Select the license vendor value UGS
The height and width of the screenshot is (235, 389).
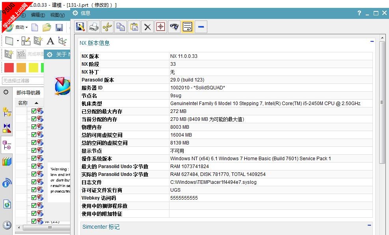pos(175,190)
